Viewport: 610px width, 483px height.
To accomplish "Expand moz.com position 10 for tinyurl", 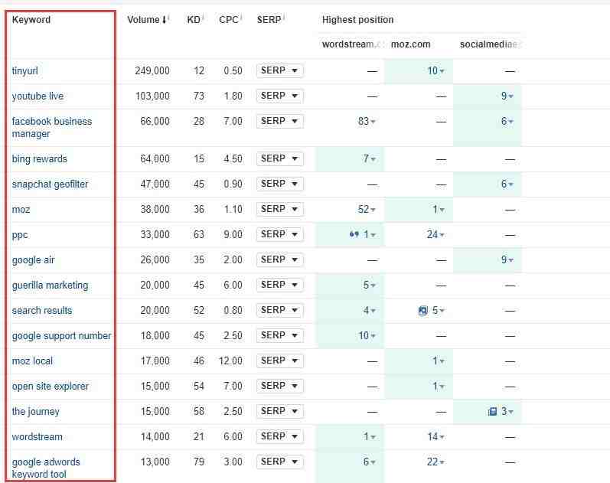I will coord(436,71).
